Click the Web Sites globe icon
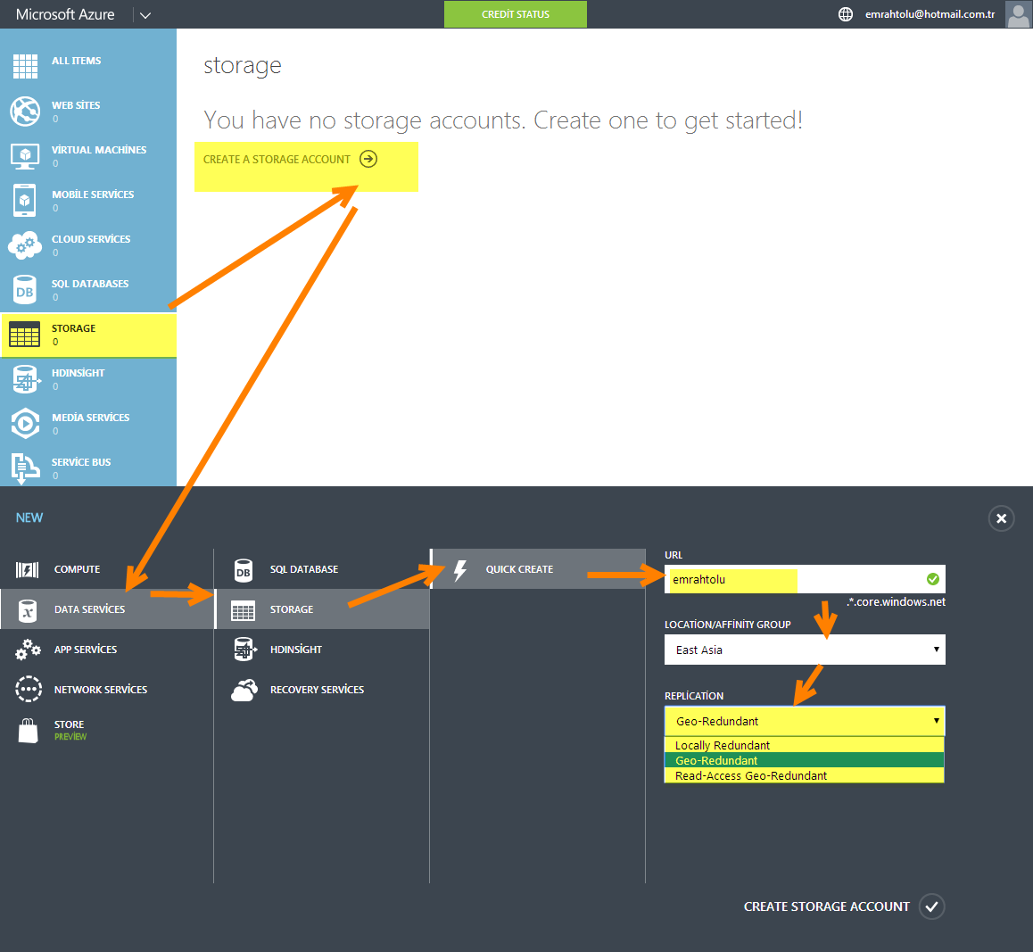Screen dimensions: 1033x952 point(25,111)
